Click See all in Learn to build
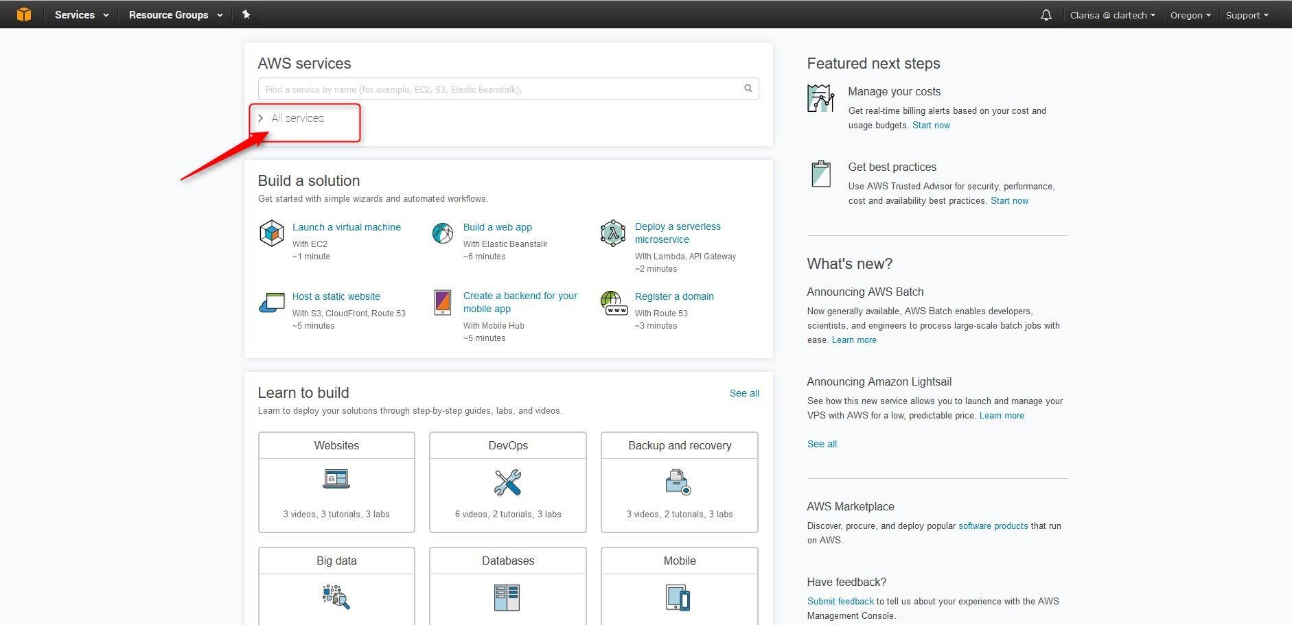The image size is (1292, 625). click(x=744, y=393)
